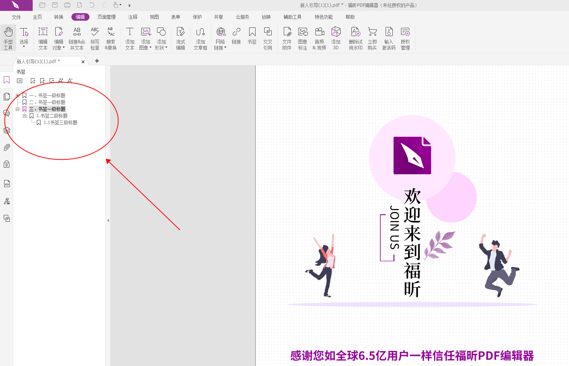Collapse the 1.书签二级标题 node
Screen dimensions: 569x366
pyautogui.click(x=24, y=115)
